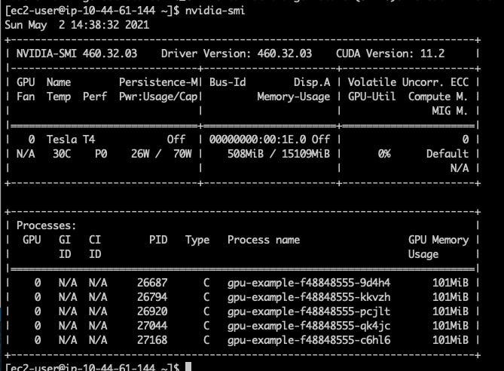The image size is (504, 371).
Task: Click the cursor at the bottom shell prompt
Action: [189, 367]
